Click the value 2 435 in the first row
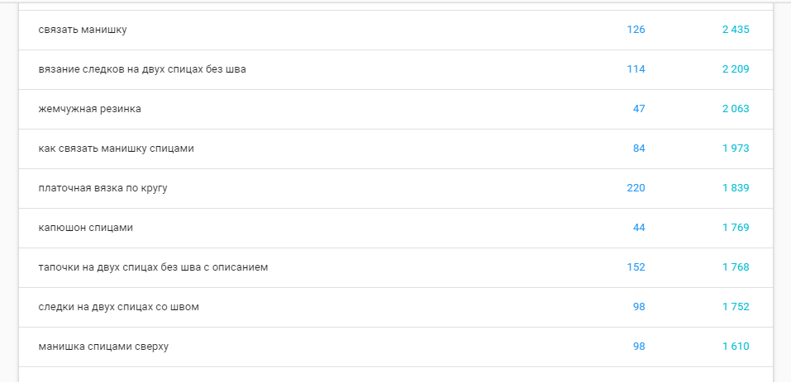This screenshot has height=382, width=791. [x=735, y=30]
